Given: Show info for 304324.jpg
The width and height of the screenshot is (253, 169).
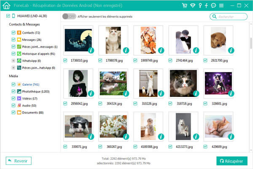Looking at the screenshot, I should point(126,94).
